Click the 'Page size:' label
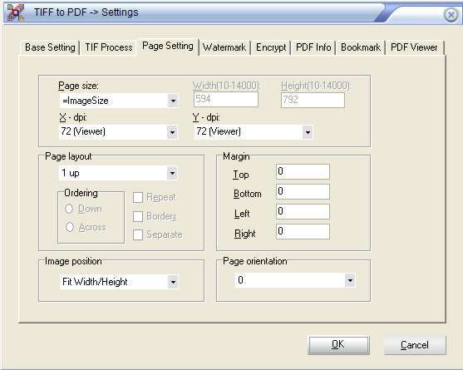 (x=78, y=86)
